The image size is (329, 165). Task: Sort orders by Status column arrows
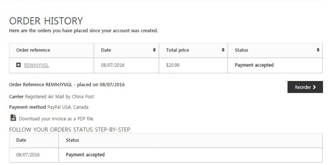pyautogui.click(x=318, y=50)
